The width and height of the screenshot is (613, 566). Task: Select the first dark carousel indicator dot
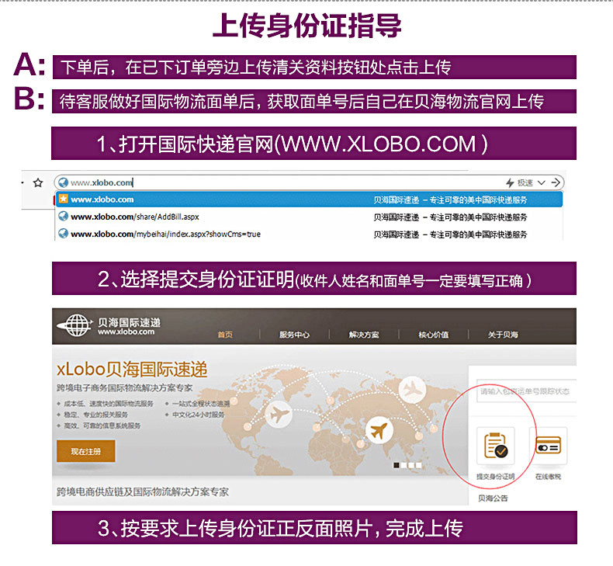tap(397, 465)
